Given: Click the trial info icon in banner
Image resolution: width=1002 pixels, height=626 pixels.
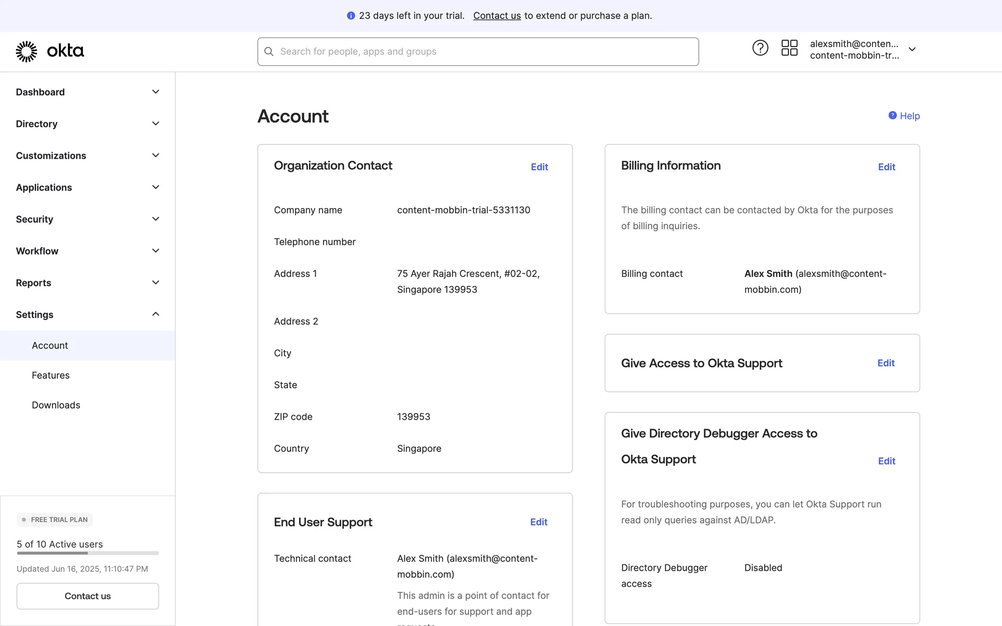Looking at the screenshot, I should click(x=351, y=16).
